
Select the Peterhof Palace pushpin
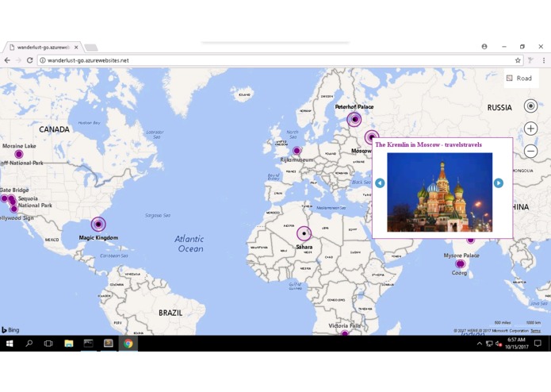click(354, 120)
